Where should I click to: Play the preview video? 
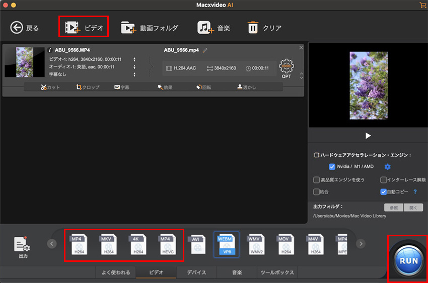[x=368, y=136]
